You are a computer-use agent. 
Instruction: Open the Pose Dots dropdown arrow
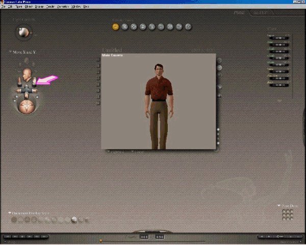(x=279, y=205)
